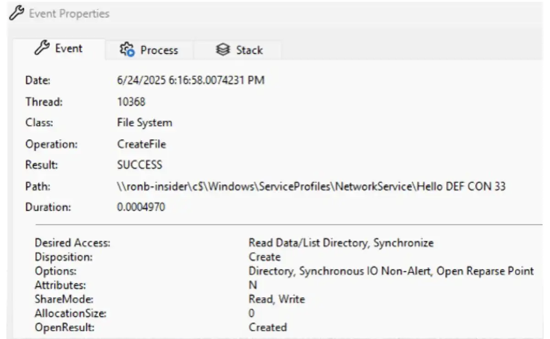Click the AllocationSize value 0
This screenshot has height=339, width=550.
[x=252, y=313]
